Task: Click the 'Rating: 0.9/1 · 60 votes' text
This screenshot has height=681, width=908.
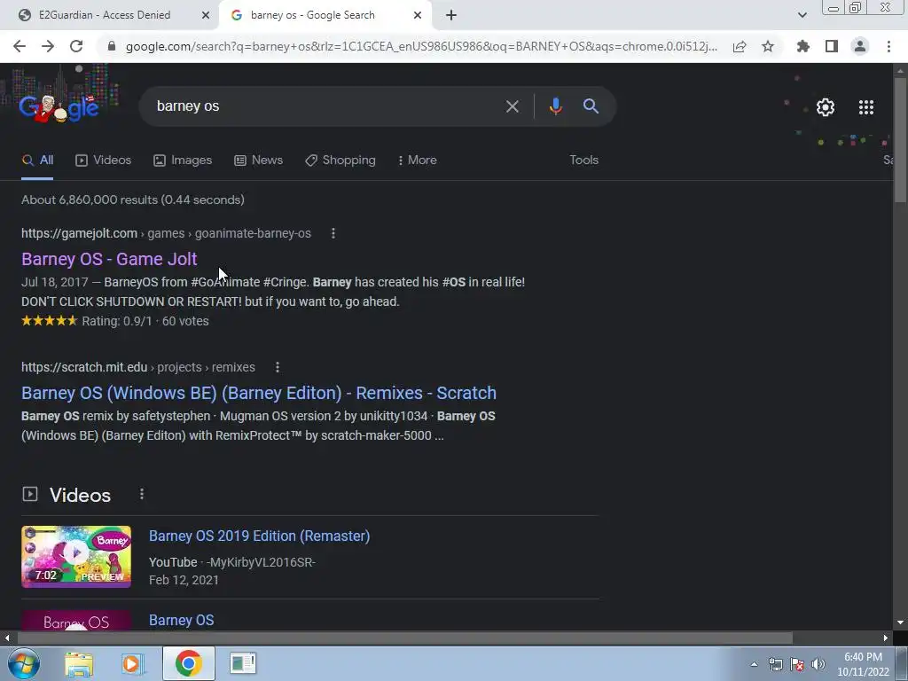Action: coord(145,321)
